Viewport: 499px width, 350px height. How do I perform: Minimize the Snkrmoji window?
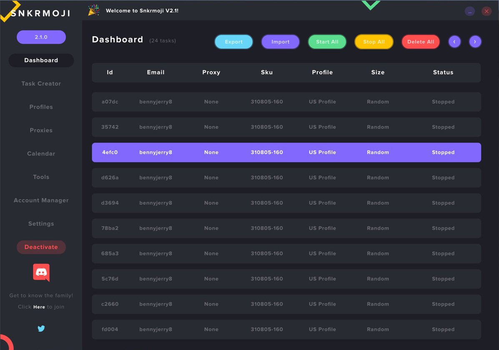pos(470,11)
